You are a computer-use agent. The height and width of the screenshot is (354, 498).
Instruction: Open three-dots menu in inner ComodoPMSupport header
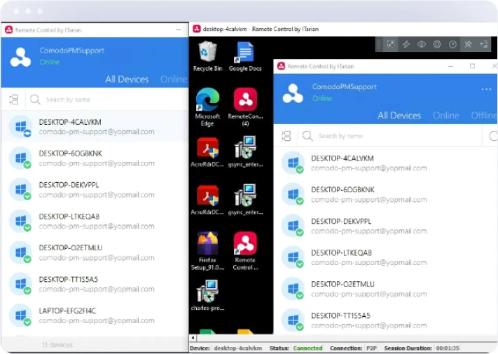point(486,90)
